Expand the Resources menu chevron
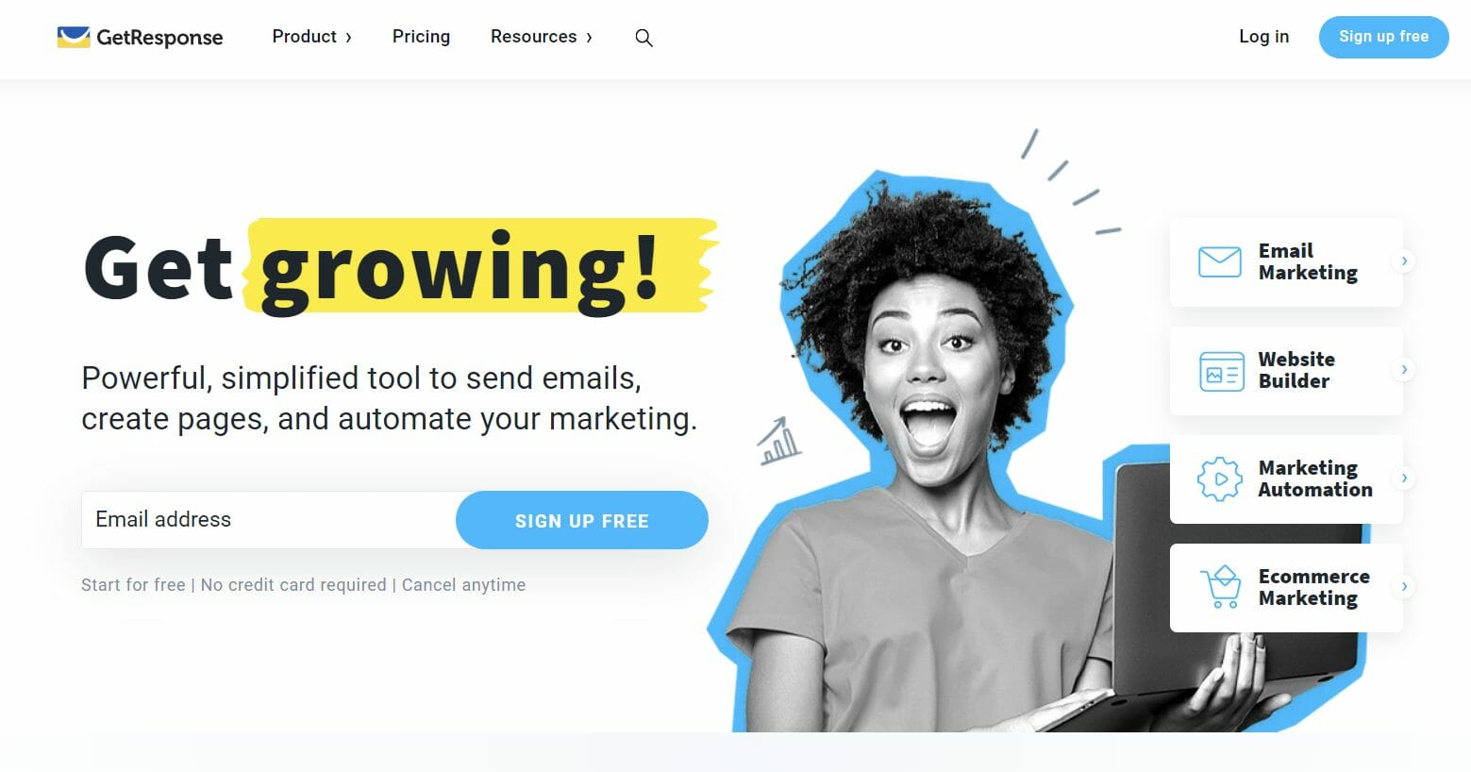 (589, 38)
